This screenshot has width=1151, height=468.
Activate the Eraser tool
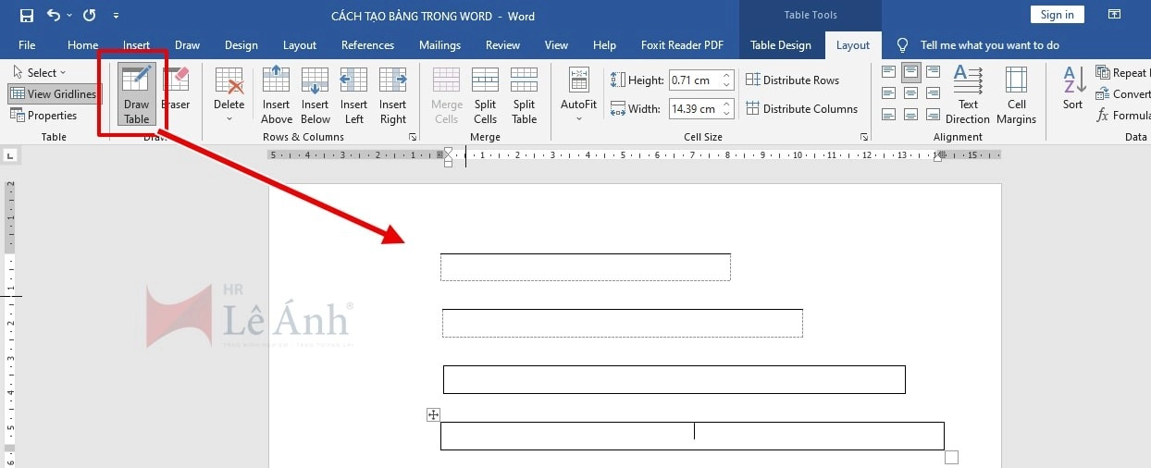176,91
